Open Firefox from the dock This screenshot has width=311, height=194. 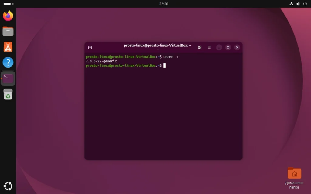pos(8,16)
